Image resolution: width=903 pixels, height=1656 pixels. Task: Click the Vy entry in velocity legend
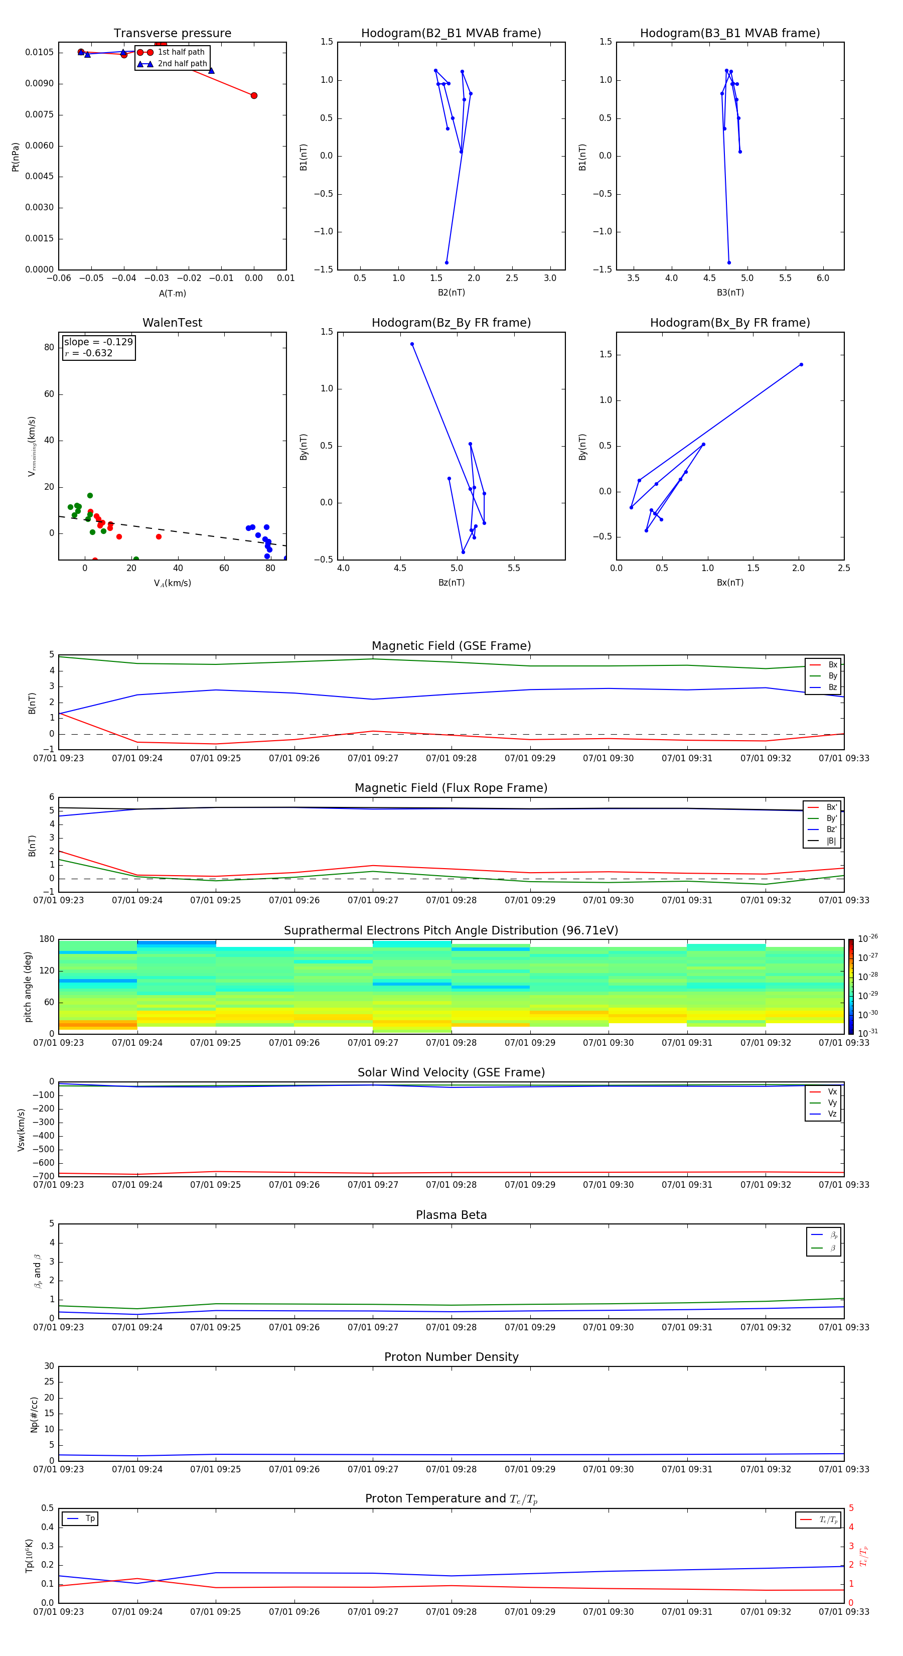[x=823, y=1102]
